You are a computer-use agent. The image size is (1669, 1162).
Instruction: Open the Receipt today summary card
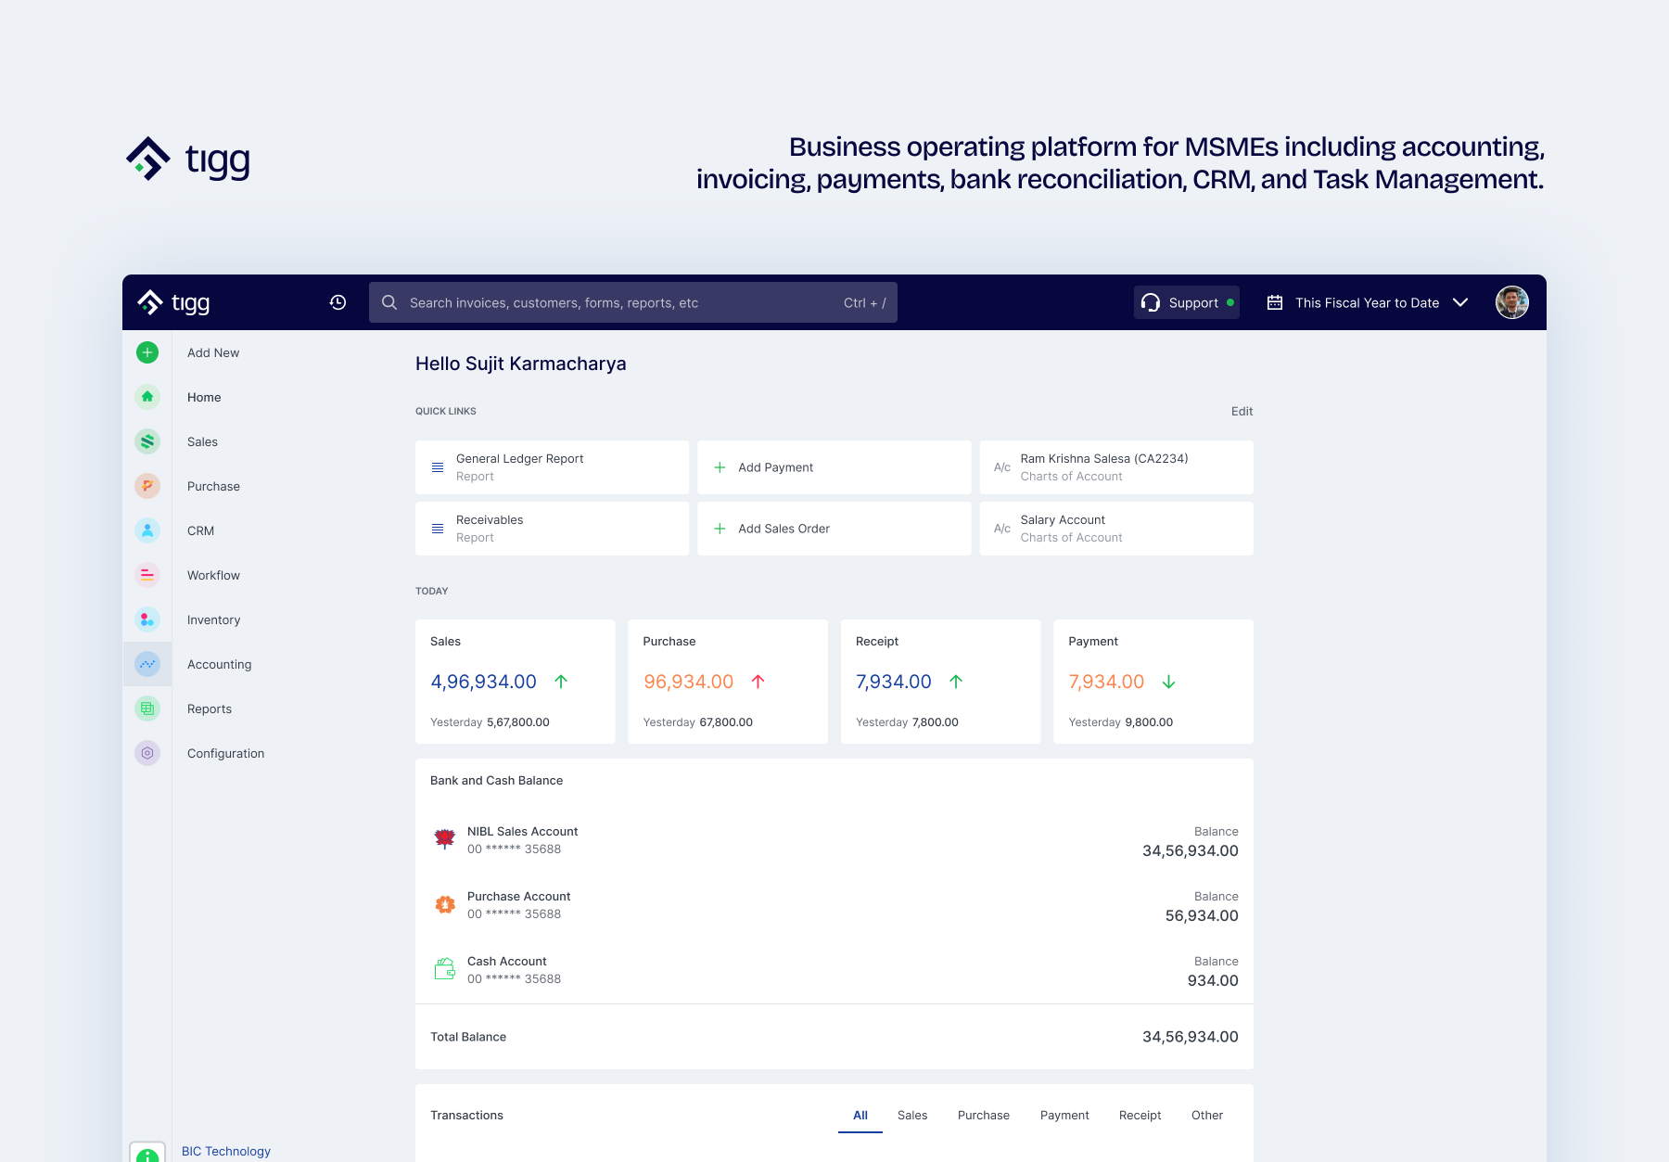(941, 682)
